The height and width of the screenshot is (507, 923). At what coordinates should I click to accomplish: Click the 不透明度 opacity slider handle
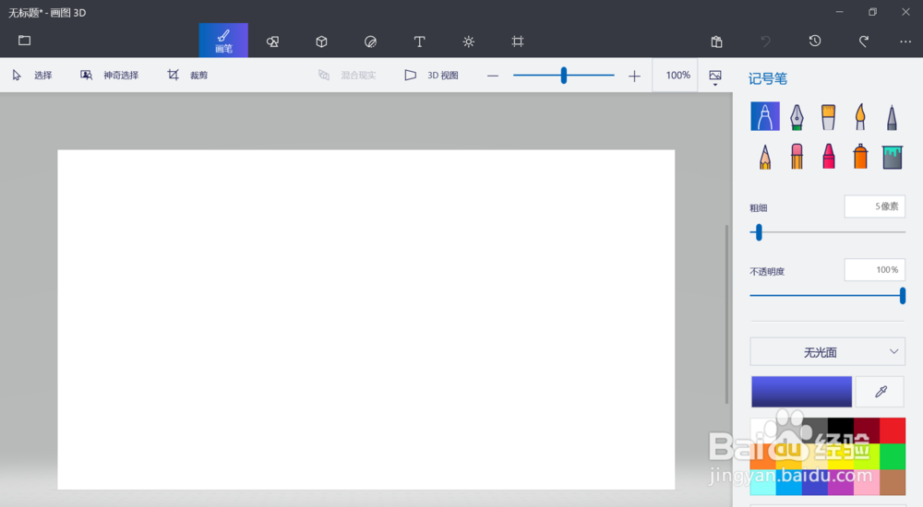903,296
